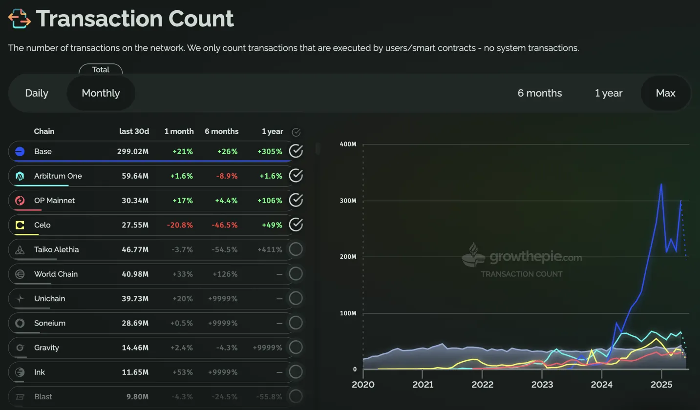
Task: Click OP Mainnet value 30.34M
Action: [135, 201]
